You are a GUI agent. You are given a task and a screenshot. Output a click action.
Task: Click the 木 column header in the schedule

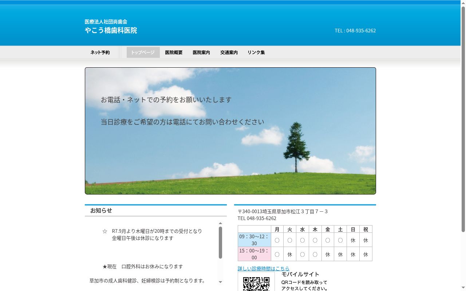[315, 229]
